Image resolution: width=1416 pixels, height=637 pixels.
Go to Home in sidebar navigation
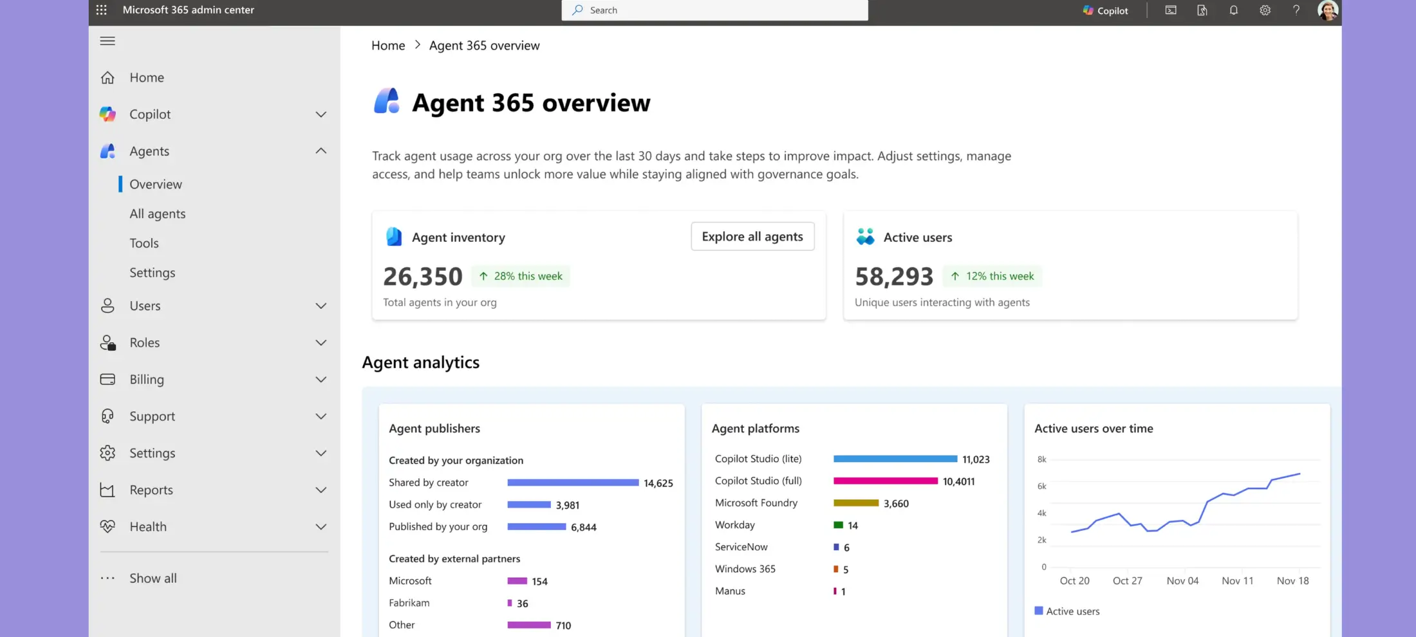[x=147, y=78]
